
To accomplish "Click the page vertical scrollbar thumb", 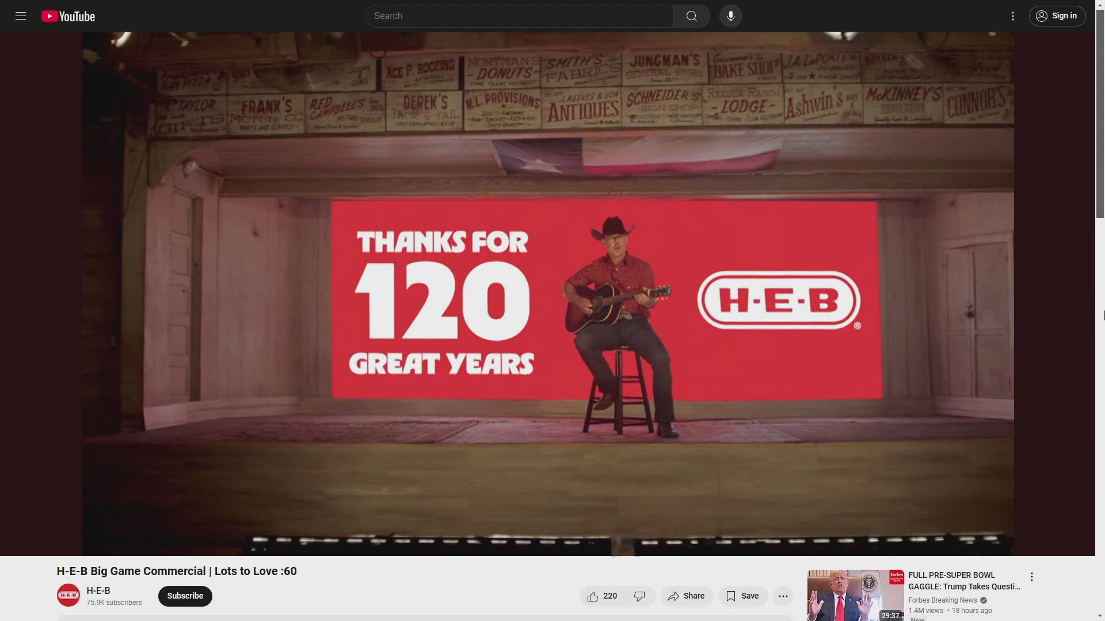I will click(x=1100, y=114).
